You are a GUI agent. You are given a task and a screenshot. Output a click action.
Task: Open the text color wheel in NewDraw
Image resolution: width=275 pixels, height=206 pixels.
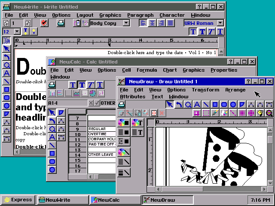(x=137, y=123)
